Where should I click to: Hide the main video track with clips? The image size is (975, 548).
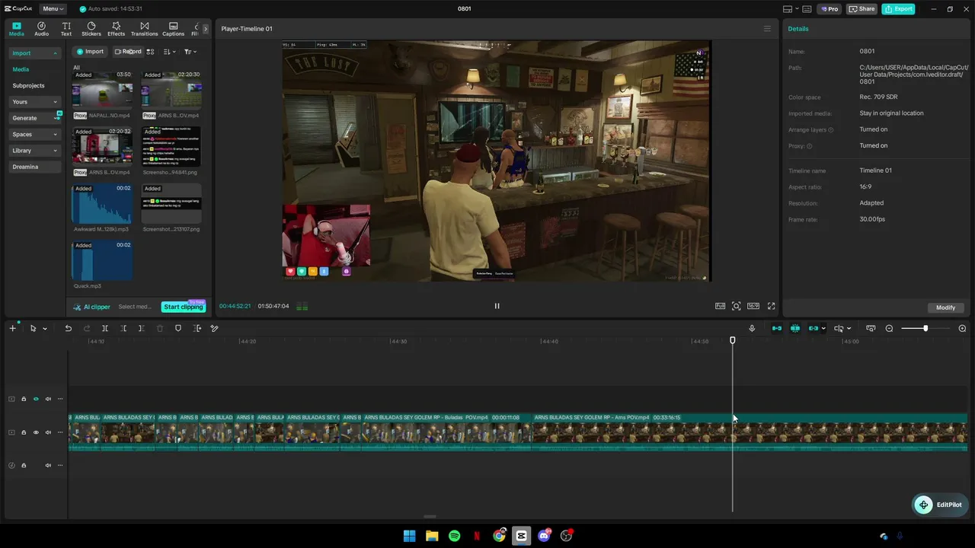pyautogui.click(x=36, y=432)
